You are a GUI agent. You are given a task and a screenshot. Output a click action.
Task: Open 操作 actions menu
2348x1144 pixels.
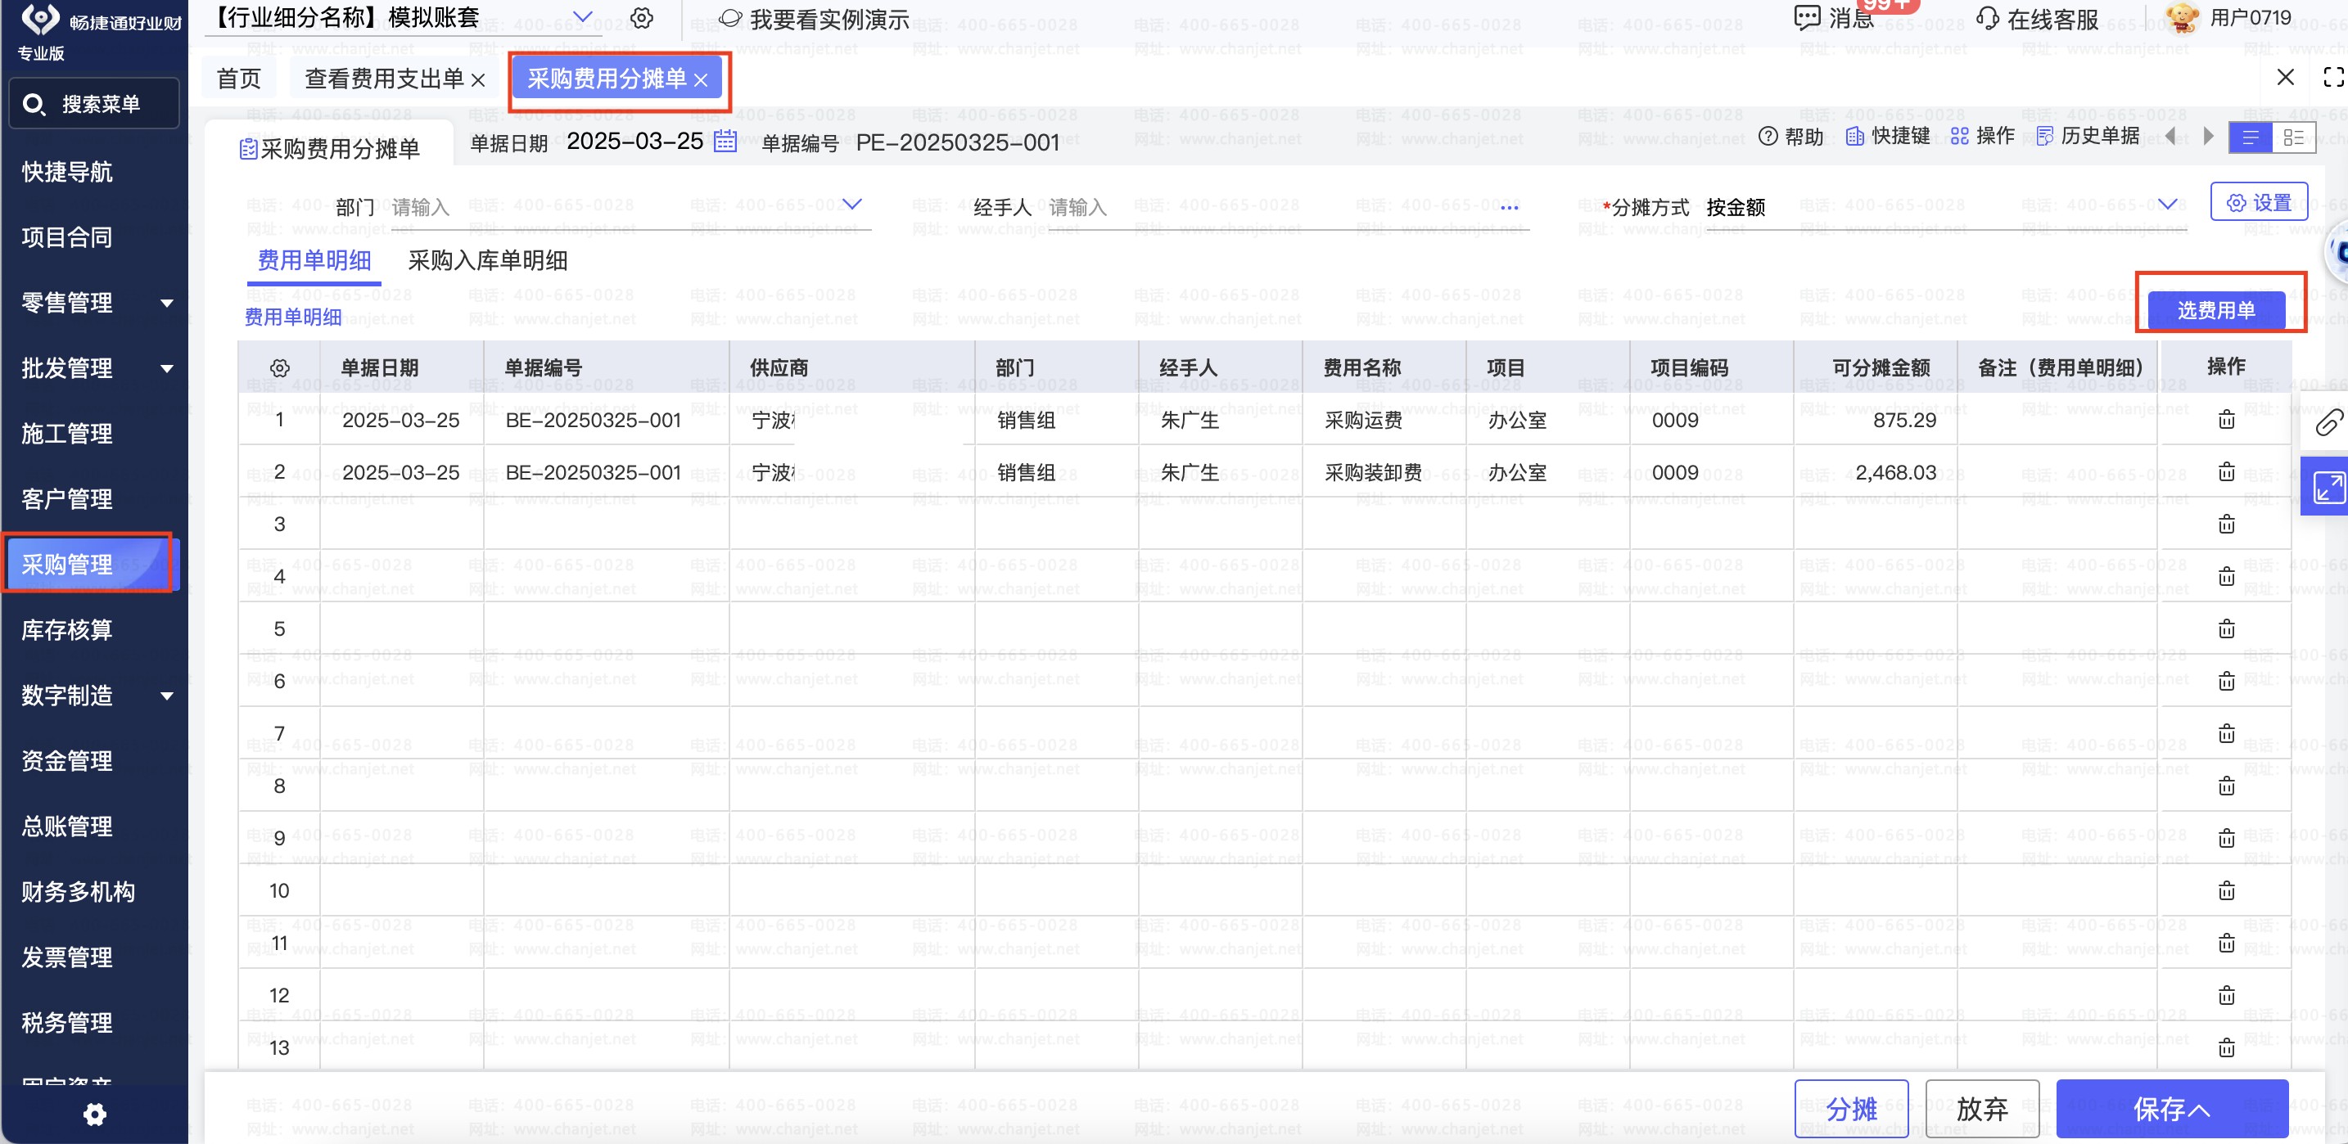(x=1983, y=136)
